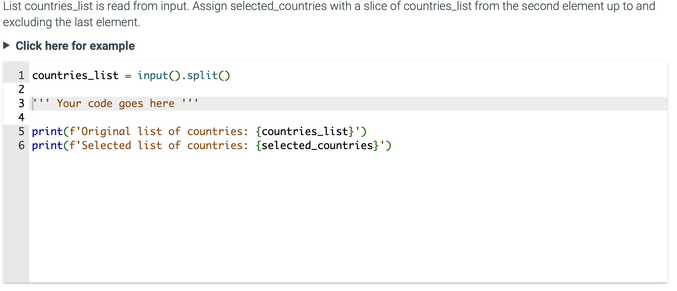Click the blank editor area below the code

[x=324, y=216]
